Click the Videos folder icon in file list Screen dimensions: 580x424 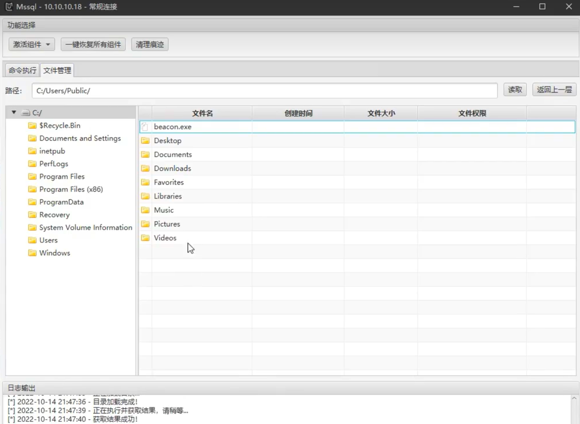pos(145,238)
